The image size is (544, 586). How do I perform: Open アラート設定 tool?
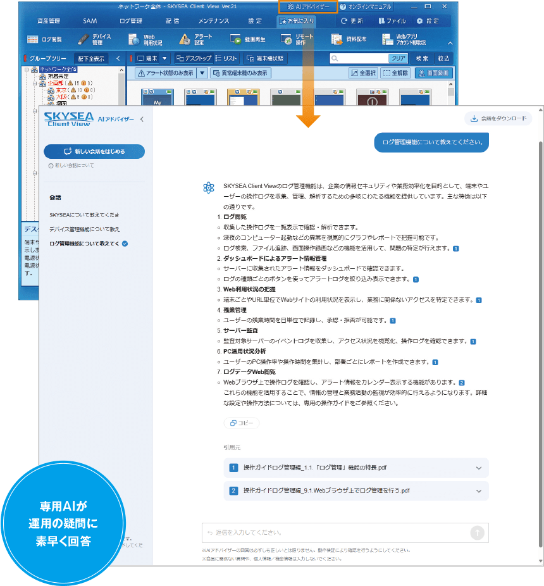(x=196, y=39)
